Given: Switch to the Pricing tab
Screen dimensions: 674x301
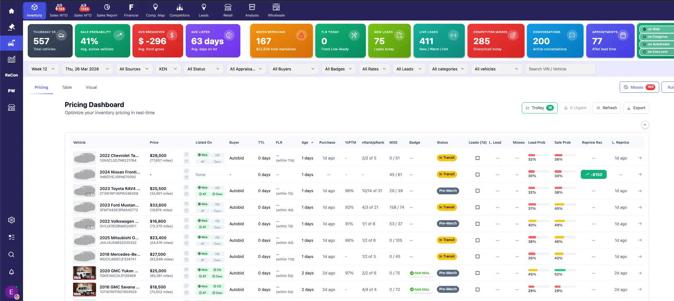Looking at the screenshot, I should (41, 87).
